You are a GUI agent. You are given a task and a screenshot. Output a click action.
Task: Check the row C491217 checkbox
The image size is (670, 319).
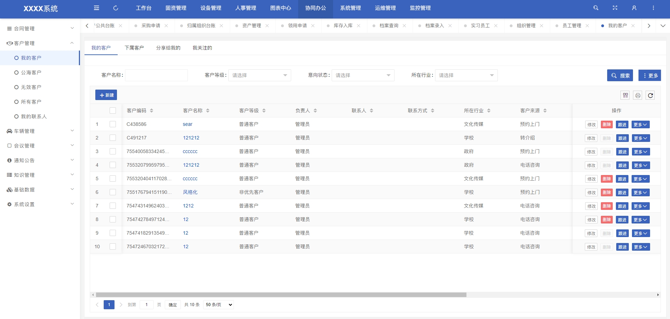[x=113, y=138]
